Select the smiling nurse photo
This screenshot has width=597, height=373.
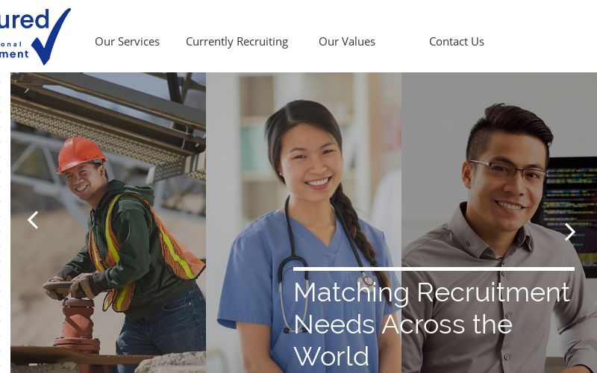click(x=304, y=222)
